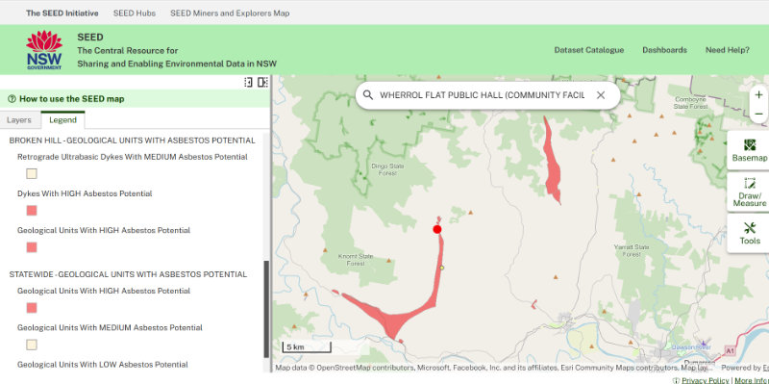Click the 5 km scale bar
Viewport: 769px width, 384px height.
click(307, 347)
